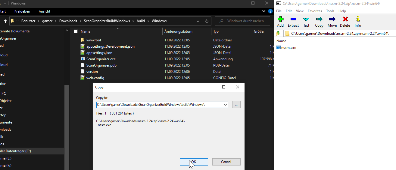Expand the Explorer ribbon chevron
Viewport: 396px width, 170px height.
pyautogui.click(x=264, y=11)
